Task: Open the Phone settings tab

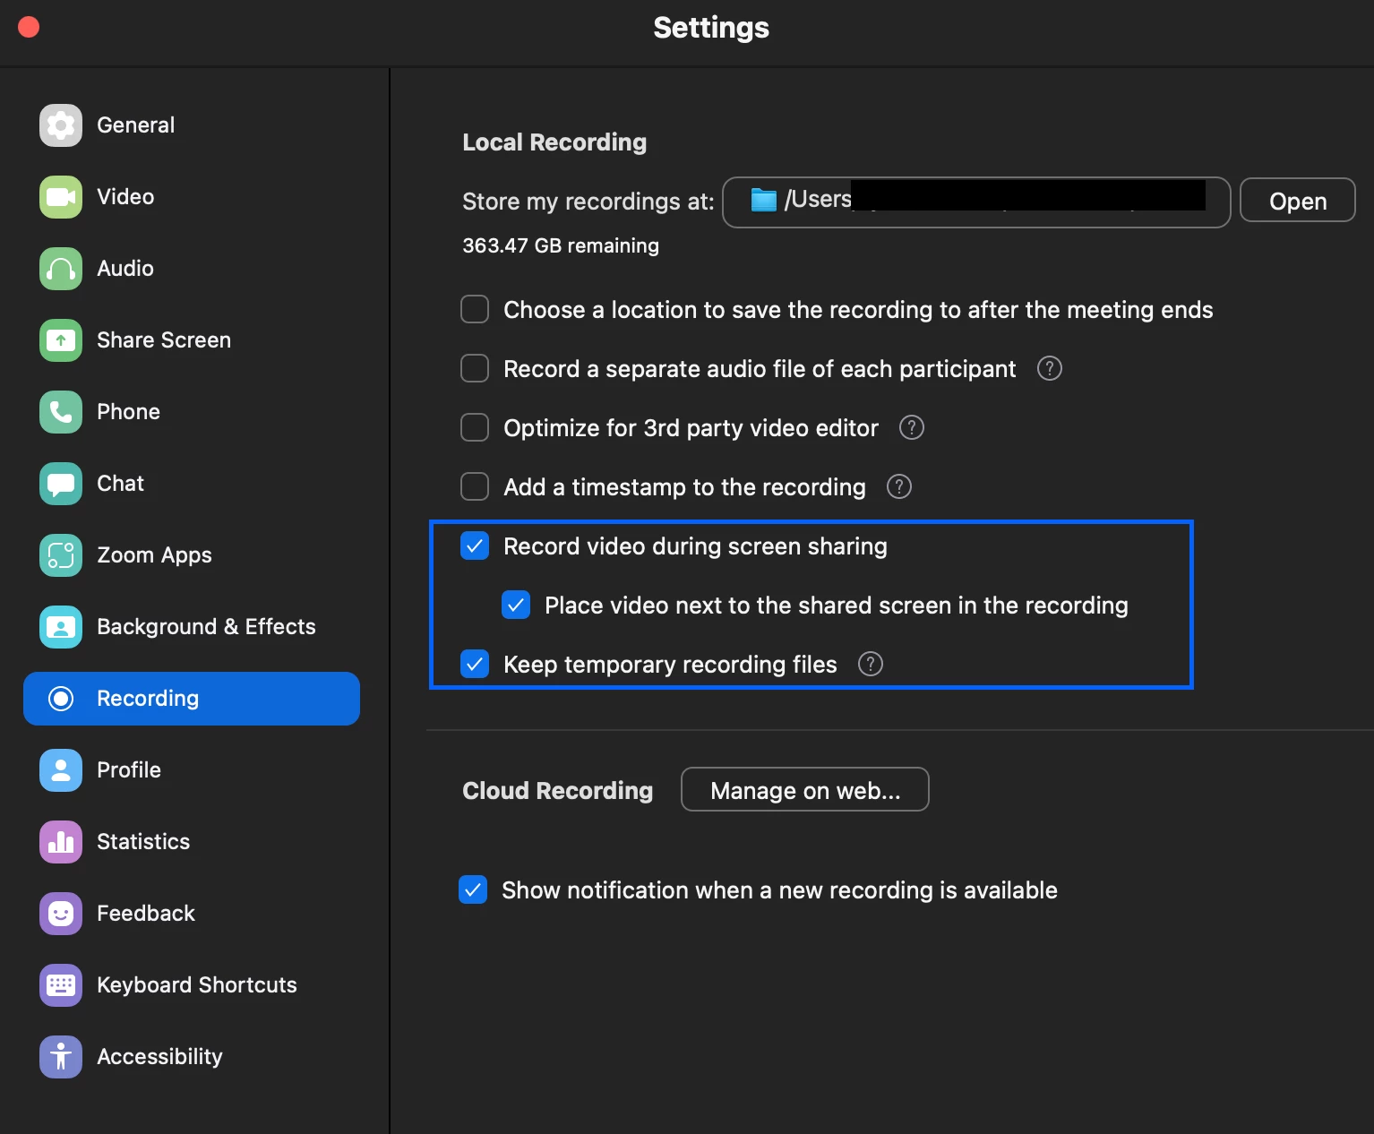Action: 128,412
